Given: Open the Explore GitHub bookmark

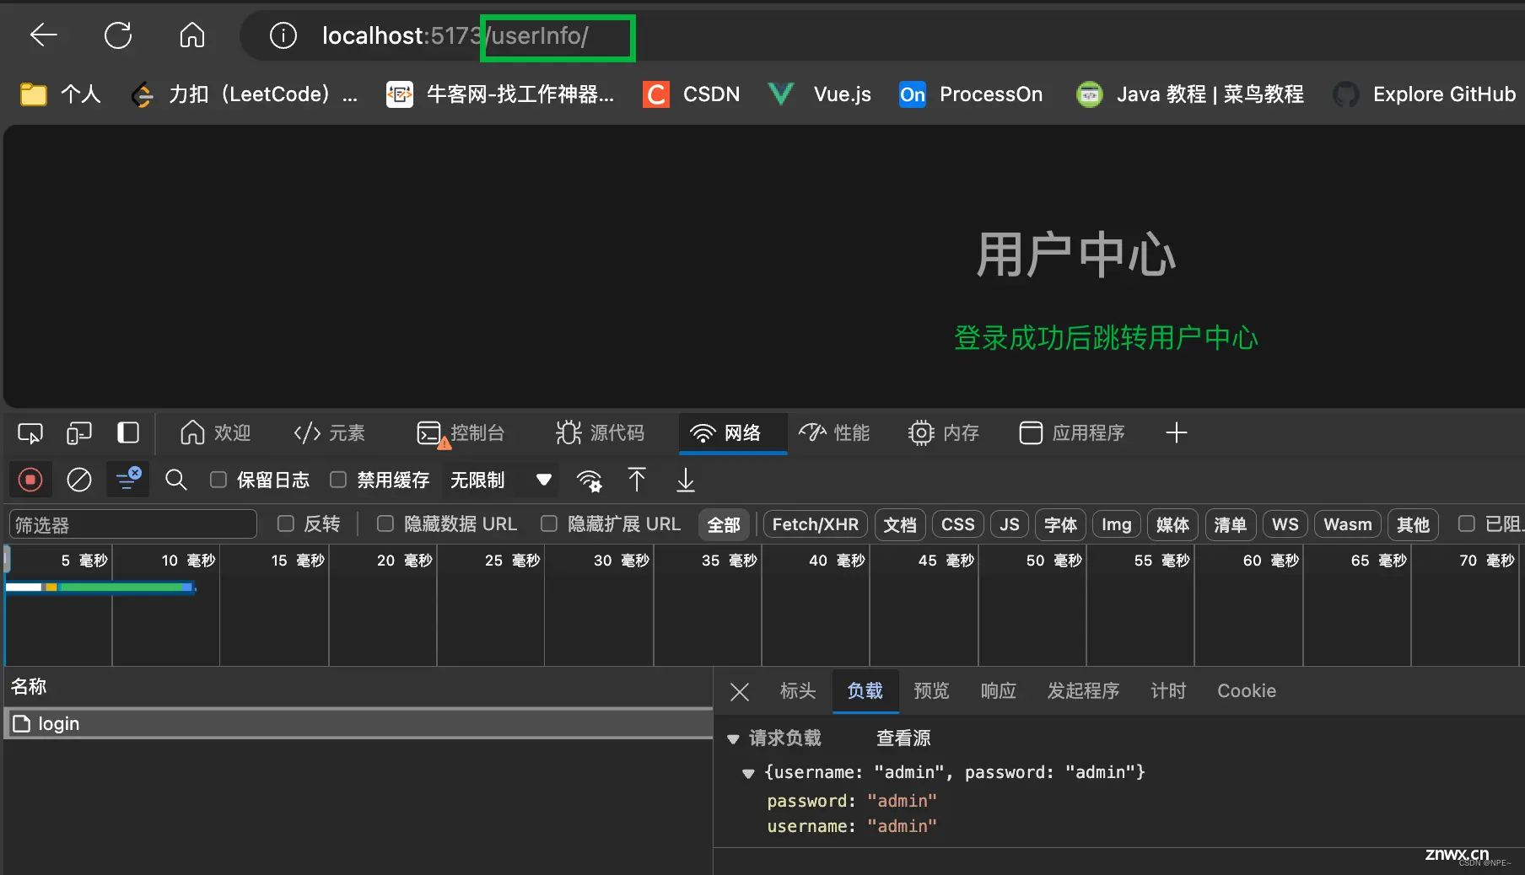Looking at the screenshot, I should (1425, 94).
